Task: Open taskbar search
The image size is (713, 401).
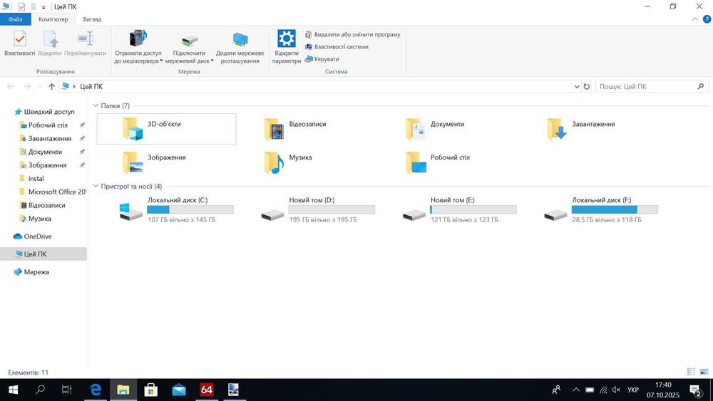Action: (x=40, y=390)
